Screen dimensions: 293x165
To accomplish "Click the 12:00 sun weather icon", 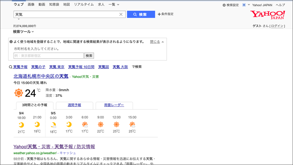I will click(116, 124).
